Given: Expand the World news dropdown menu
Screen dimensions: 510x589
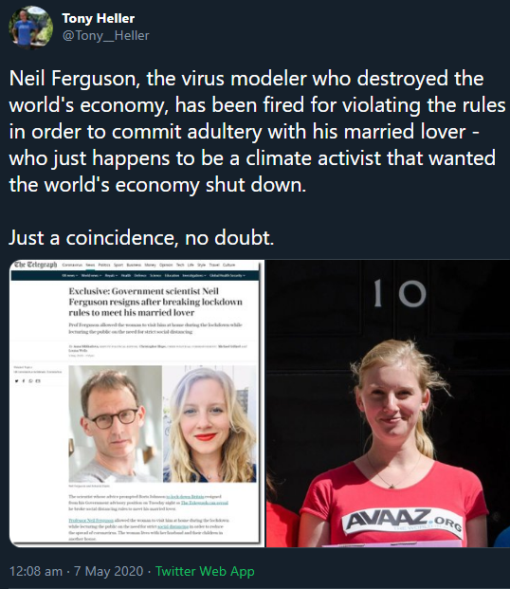Looking at the screenshot, I should click(x=91, y=275).
